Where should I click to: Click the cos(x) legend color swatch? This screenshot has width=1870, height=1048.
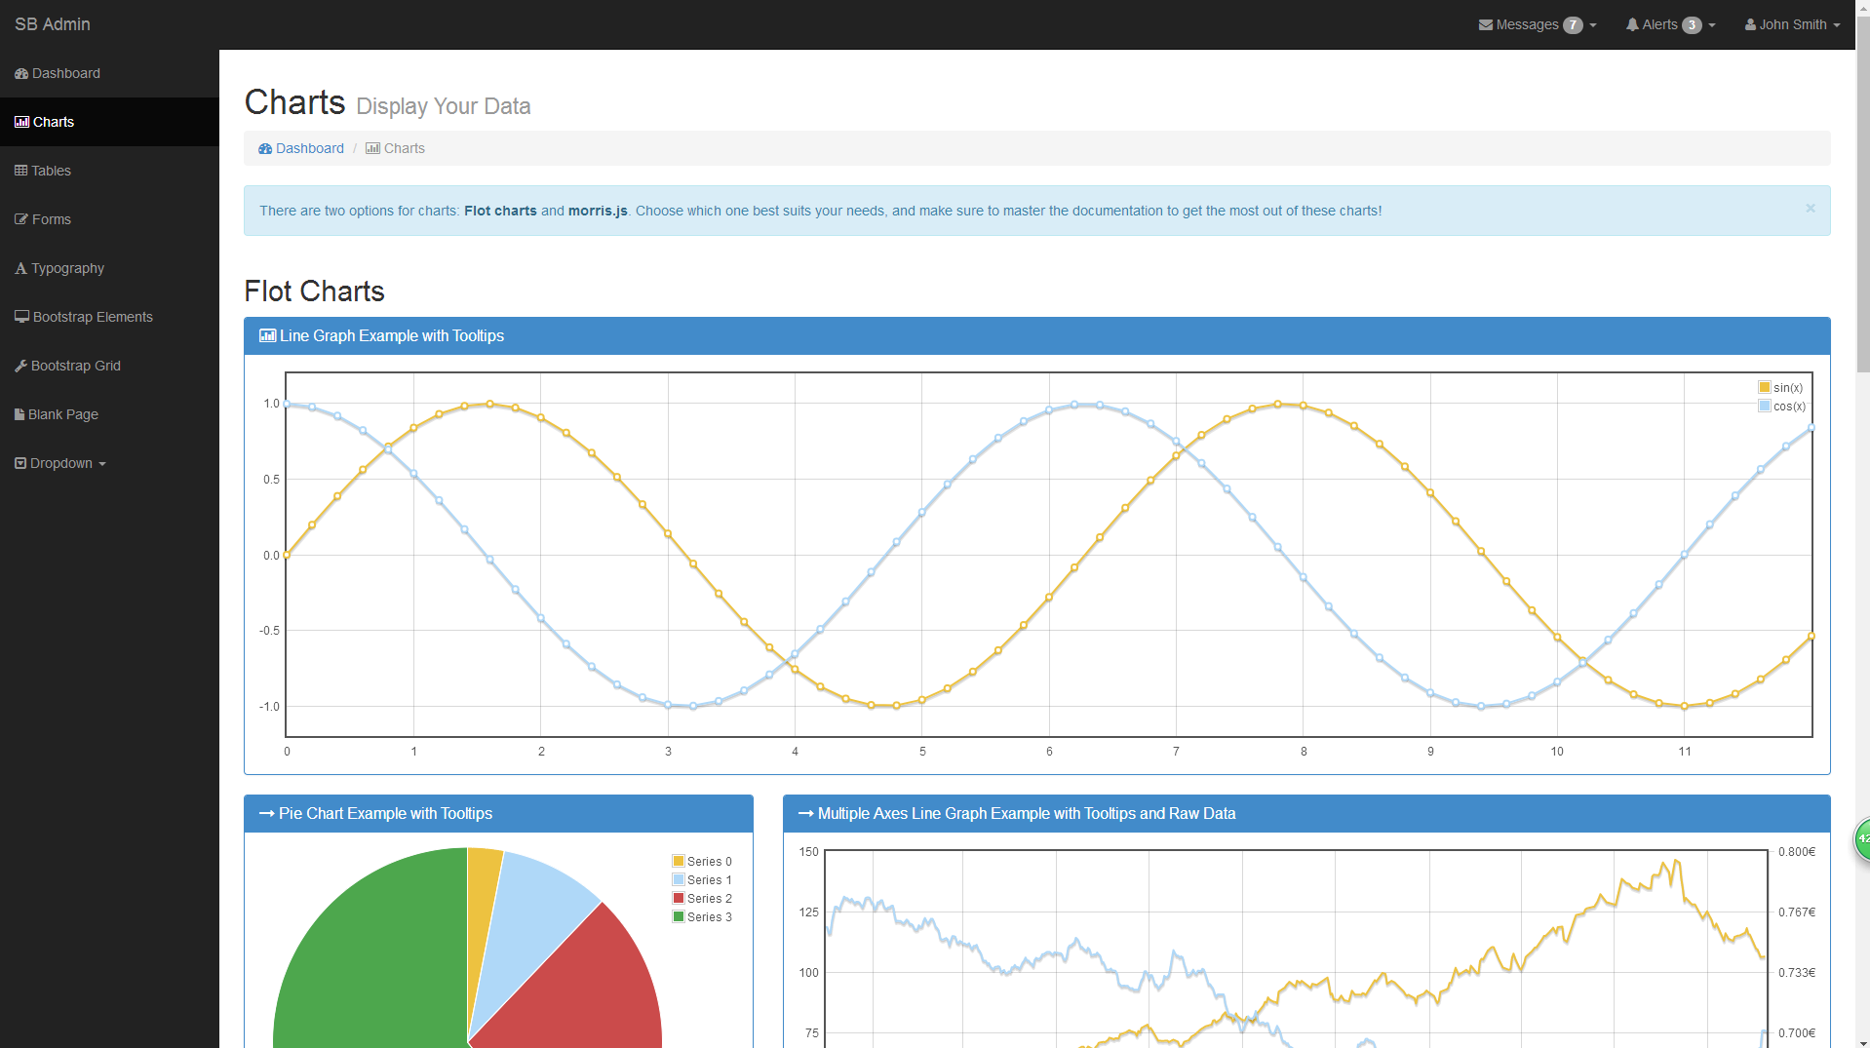pos(1765,406)
